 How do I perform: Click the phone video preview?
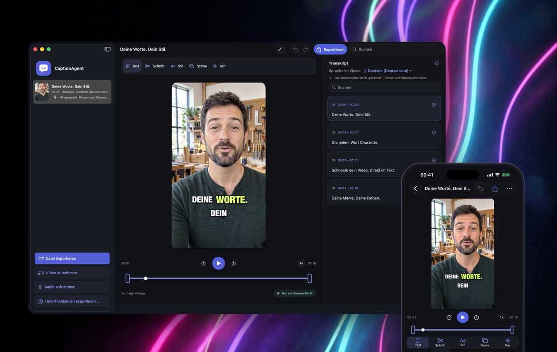463,254
